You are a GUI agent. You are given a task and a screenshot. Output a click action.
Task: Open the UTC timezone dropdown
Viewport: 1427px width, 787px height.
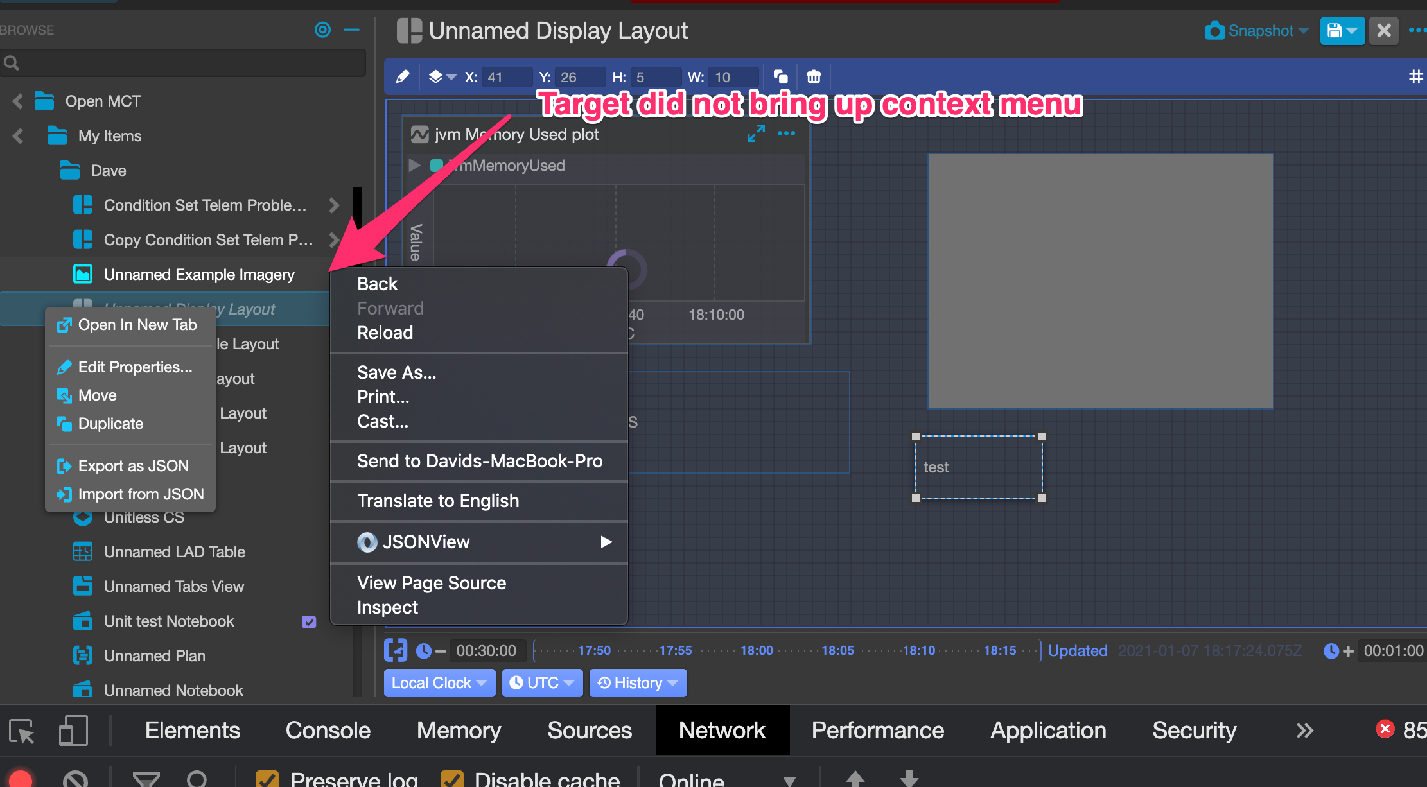coord(541,682)
